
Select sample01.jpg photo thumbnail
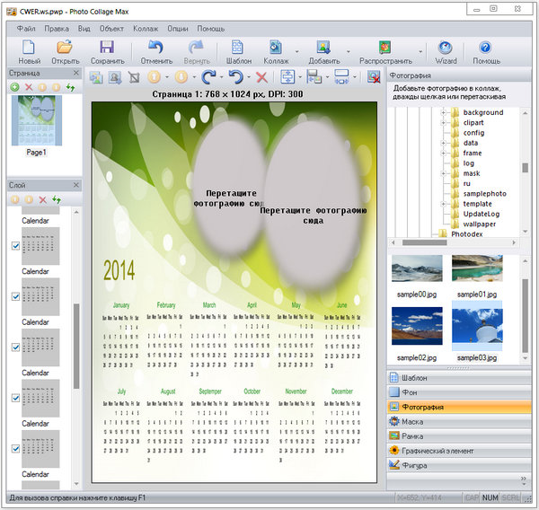pyautogui.click(x=477, y=269)
